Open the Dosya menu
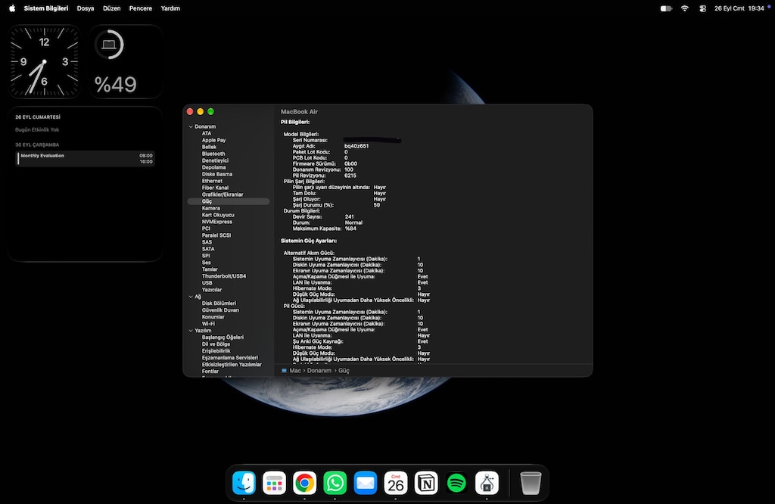775x504 pixels. [86, 8]
